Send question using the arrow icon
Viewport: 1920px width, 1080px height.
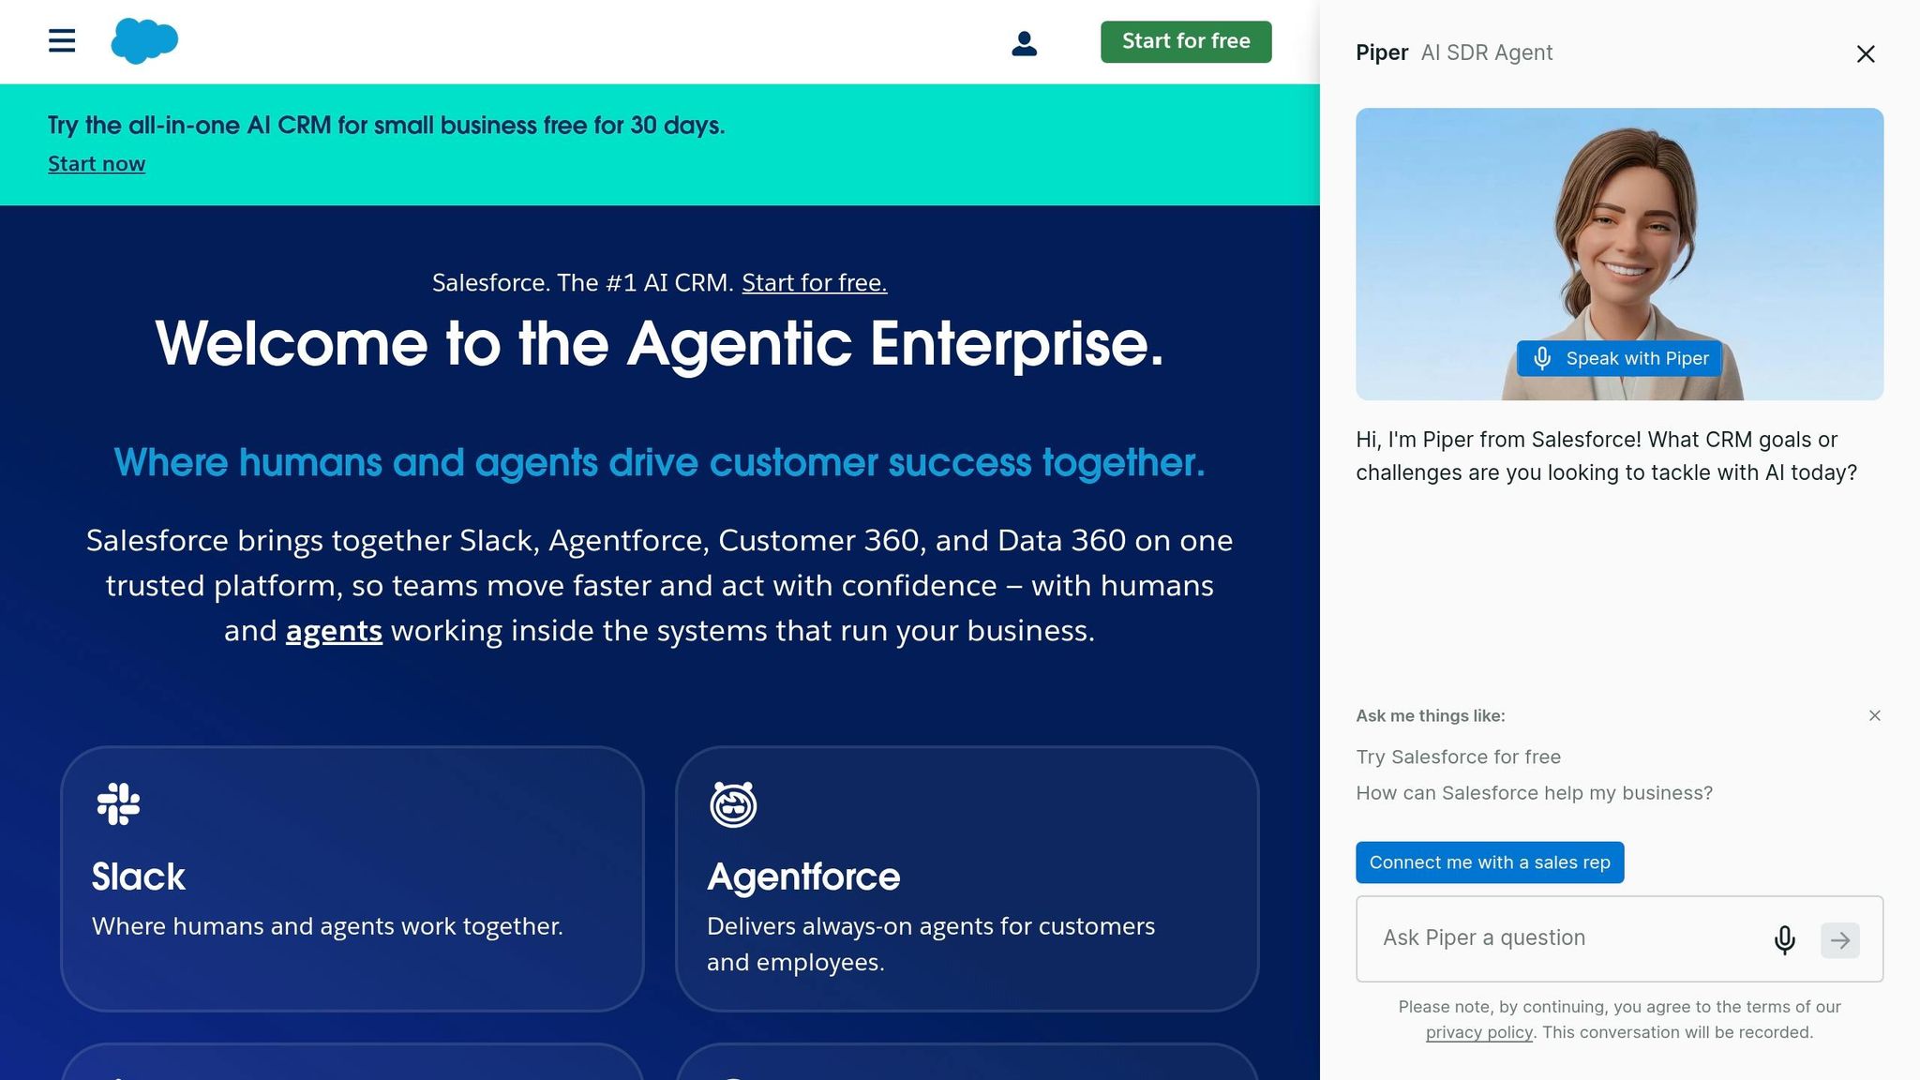tap(1840, 939)
